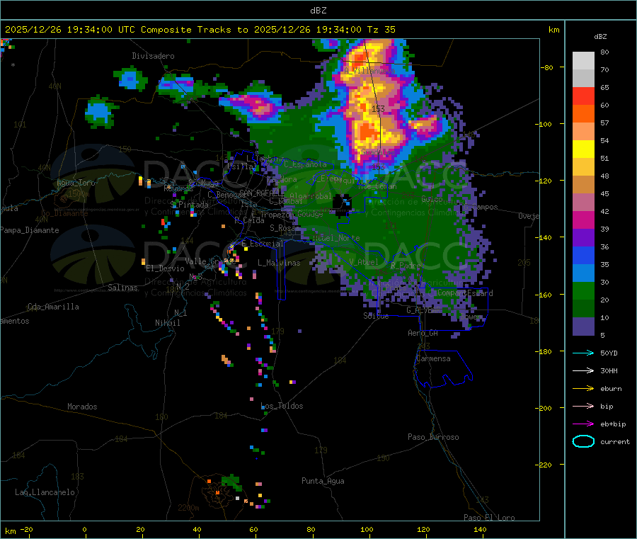This screenshot has height=539, width=637.
Task: Click the 'Pampa_Diamante' map label
Action: pyautogui.click(x=30, y=230)
